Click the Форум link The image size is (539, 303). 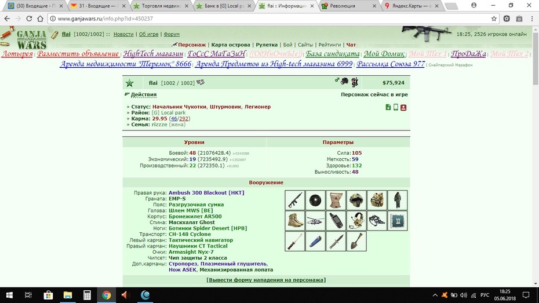(x=172, y=34)
